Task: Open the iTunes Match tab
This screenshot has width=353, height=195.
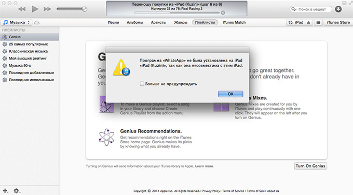Action: (x=234, y=22)
